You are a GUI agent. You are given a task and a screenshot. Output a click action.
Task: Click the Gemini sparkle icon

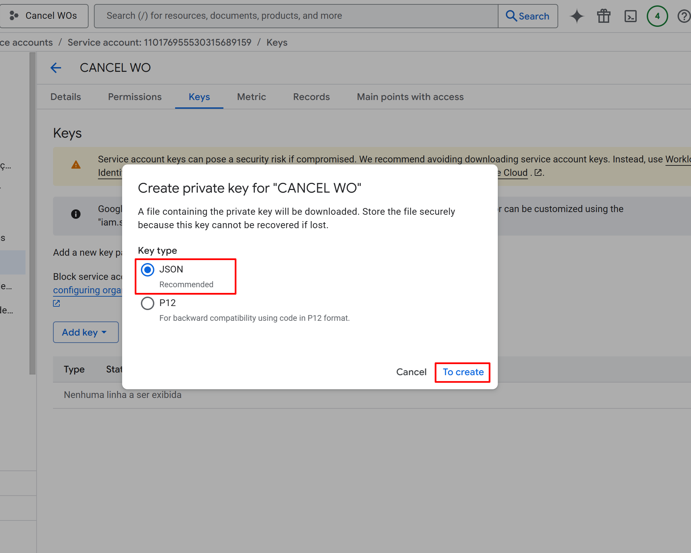coord(577,16)
